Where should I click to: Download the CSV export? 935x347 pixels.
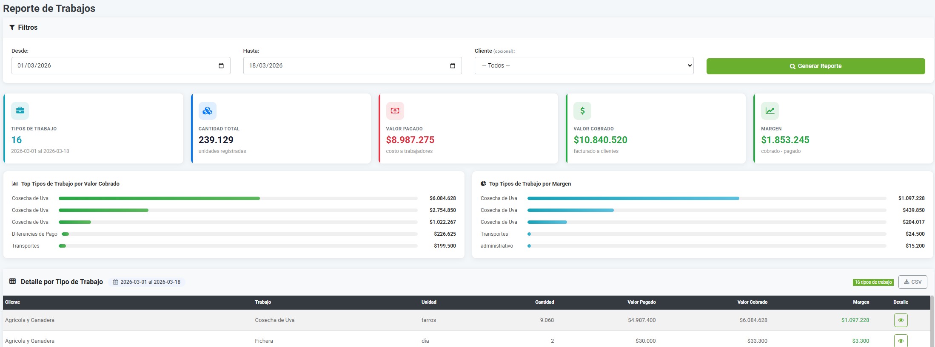pyautogui.click(x=913, y=282)
